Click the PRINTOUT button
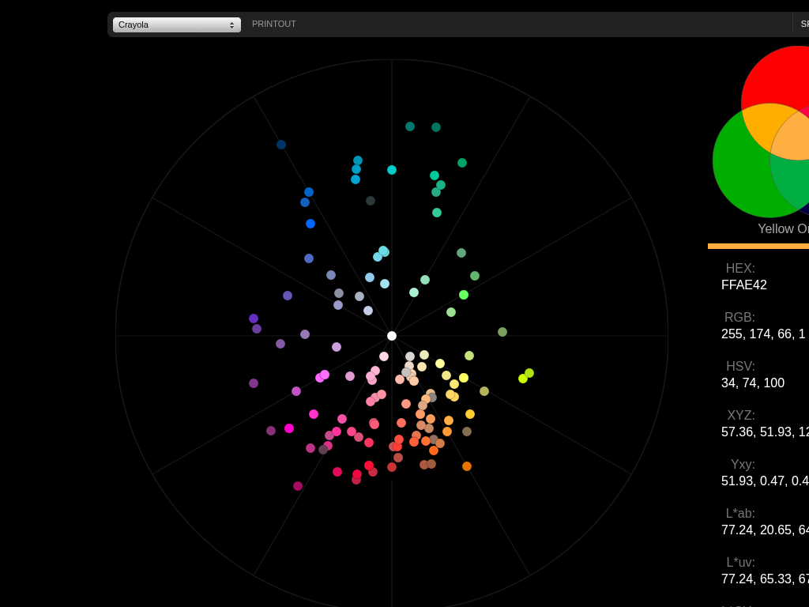 point(273,25)
